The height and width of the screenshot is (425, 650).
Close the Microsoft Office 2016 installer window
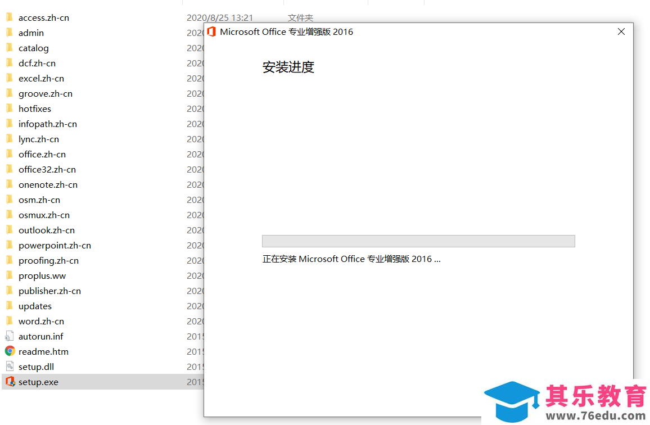coord(621,31)
